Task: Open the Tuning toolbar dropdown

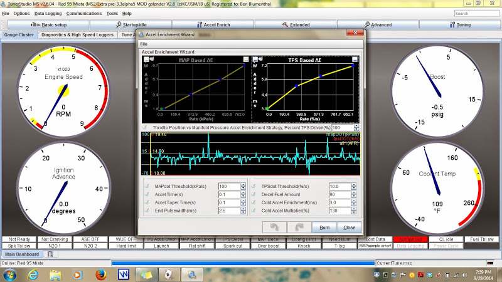Action: (x=460, y=25)
